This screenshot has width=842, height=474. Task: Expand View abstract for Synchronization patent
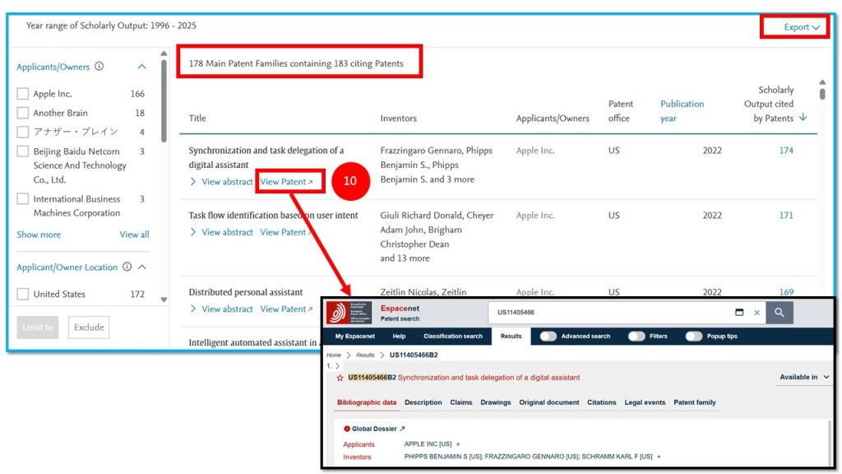tap(221, 182)
